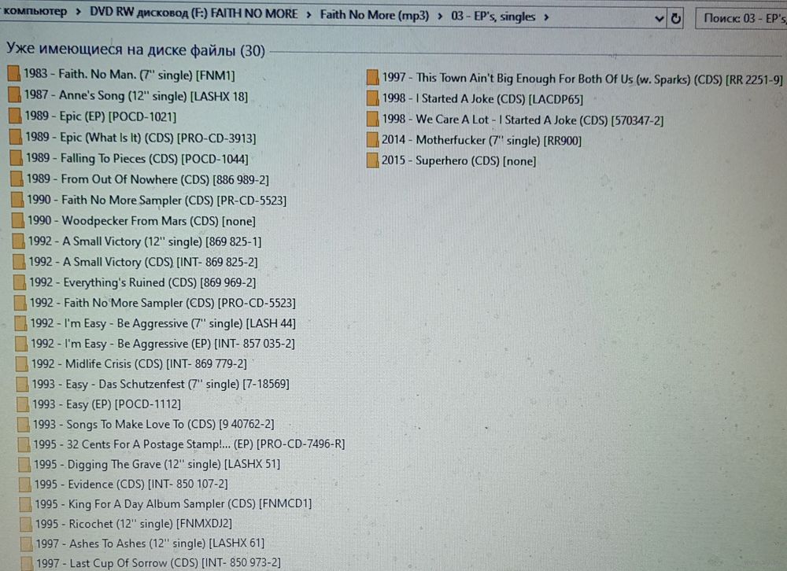Image resolution: width=787 pixels, height=571 pixels.
Task: Click folder icon for 1990 Faith No More Sampler
Action: [x=17, y=200]
